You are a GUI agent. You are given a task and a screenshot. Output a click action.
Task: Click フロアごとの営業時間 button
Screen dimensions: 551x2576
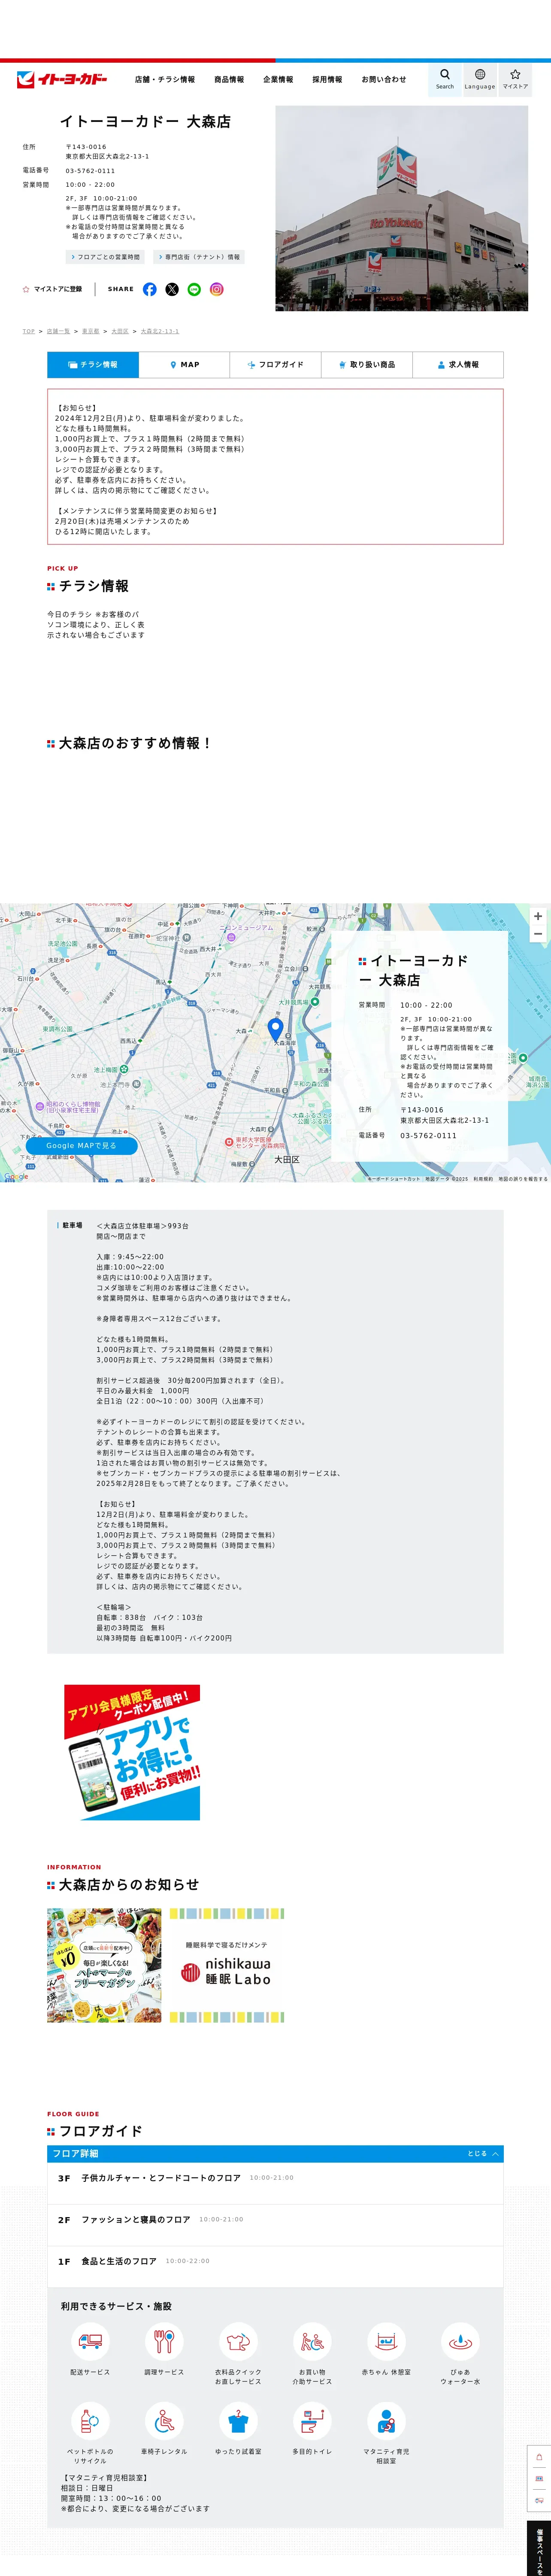tap(105, 257)
